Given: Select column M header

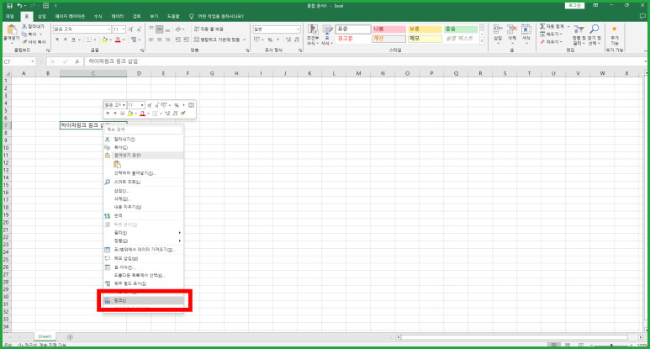Looking at the screenshot, I should coord(358,73).
